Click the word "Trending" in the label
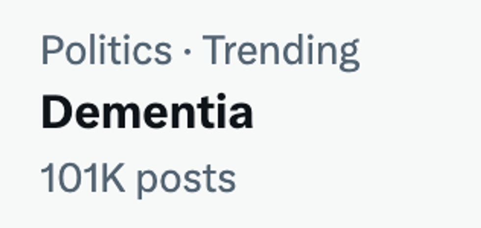This screenshot has height=228, width=481. coord(281,51)
